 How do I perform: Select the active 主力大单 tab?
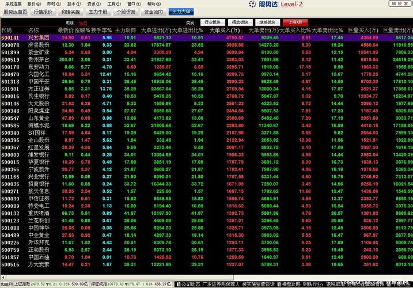pos(181,12)
